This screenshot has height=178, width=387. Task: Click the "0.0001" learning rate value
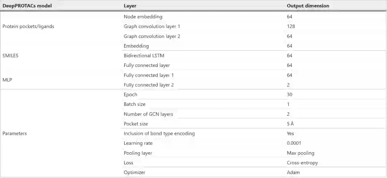294,143
